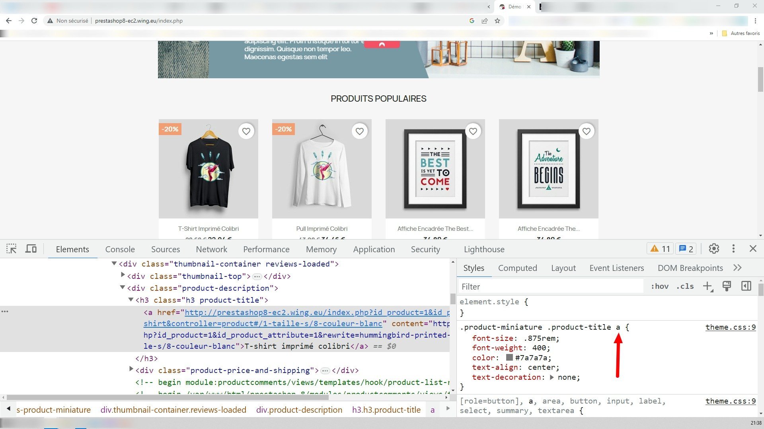Show more Styles pane tabs chevron
The image size is (764, 429).
737,268
